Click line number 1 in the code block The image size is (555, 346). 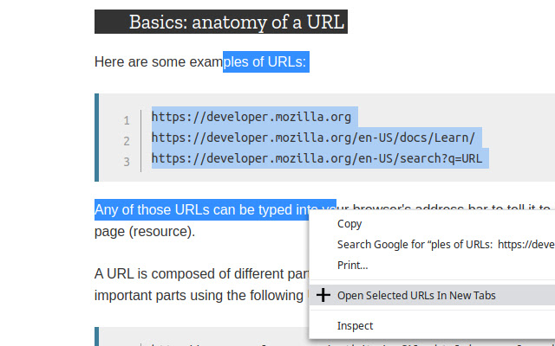pos(127,120)
